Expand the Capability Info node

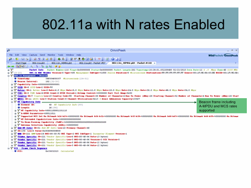click(x=12, y=85)
